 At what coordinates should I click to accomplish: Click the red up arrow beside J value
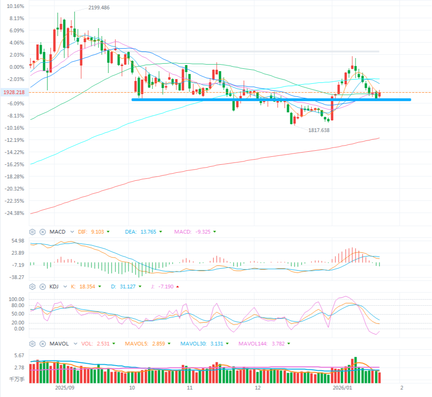[x=177, y=287]
